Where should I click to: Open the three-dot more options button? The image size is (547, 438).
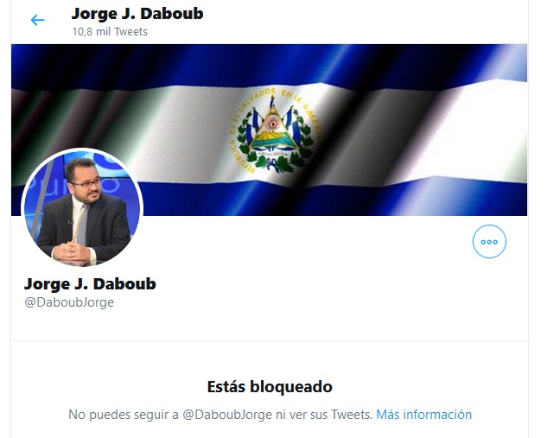tap(489, 241)
